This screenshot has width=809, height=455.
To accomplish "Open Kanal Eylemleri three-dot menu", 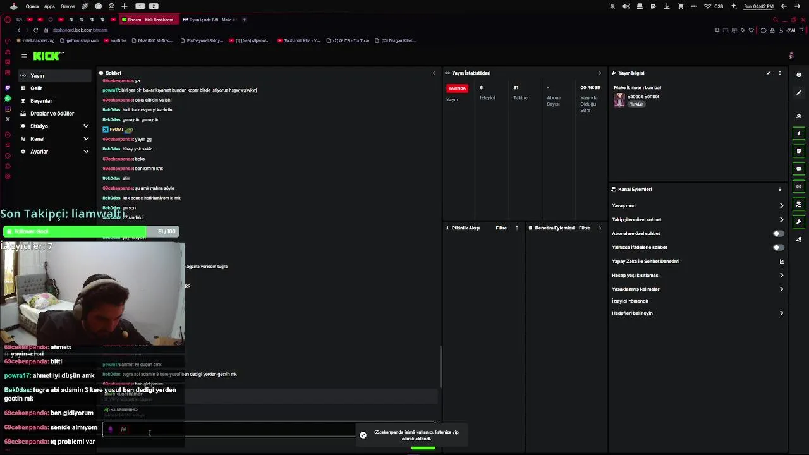I will [x=780, y=189].
